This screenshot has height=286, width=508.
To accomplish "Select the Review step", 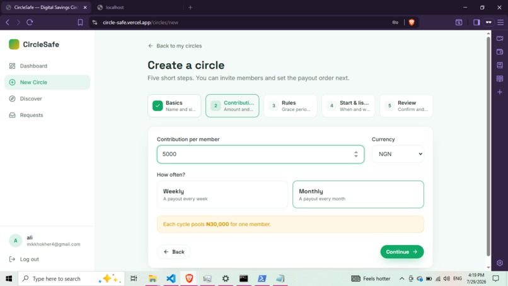I will [407, 106].
